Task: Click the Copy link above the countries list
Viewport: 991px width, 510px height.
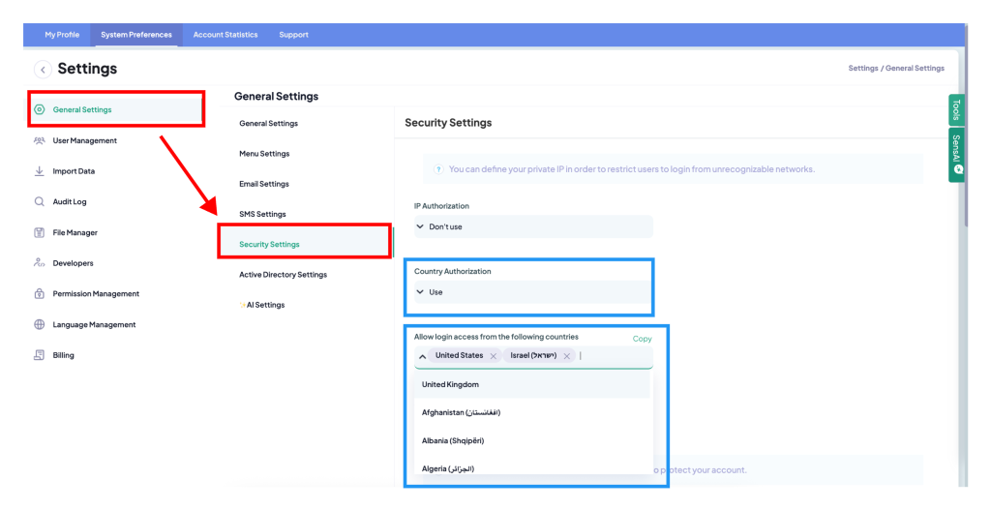Action: click(643, 339)
